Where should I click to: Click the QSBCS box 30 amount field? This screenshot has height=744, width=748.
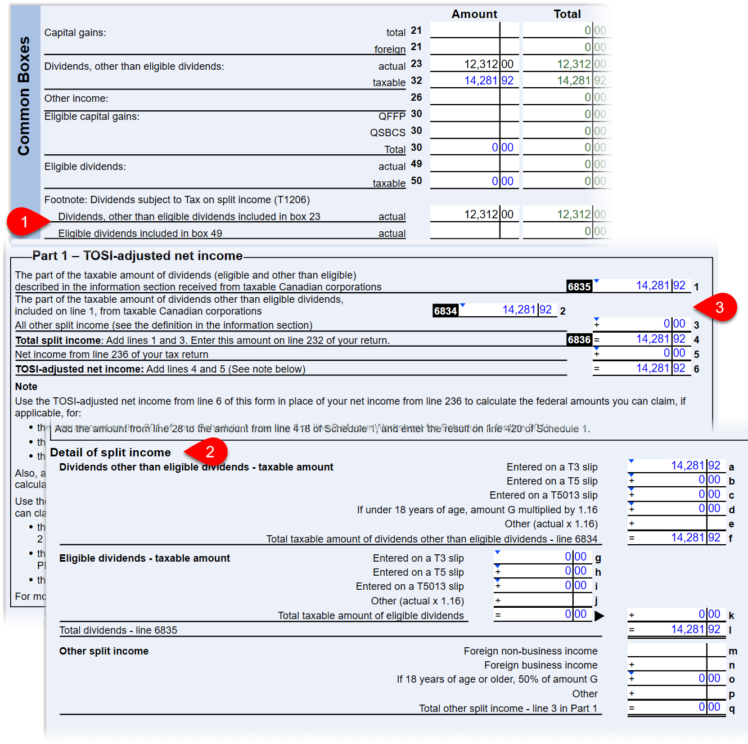(475, 131)
